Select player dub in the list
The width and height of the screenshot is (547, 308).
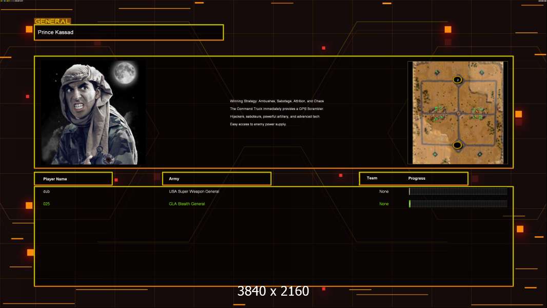47,191
